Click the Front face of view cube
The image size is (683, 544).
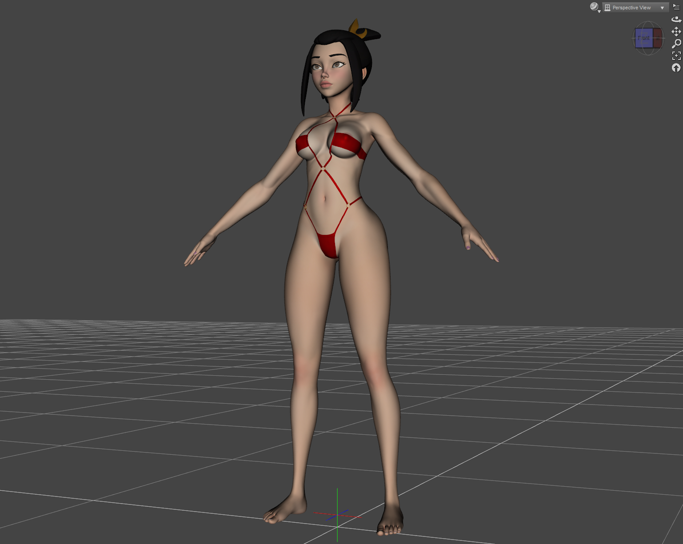644,38
